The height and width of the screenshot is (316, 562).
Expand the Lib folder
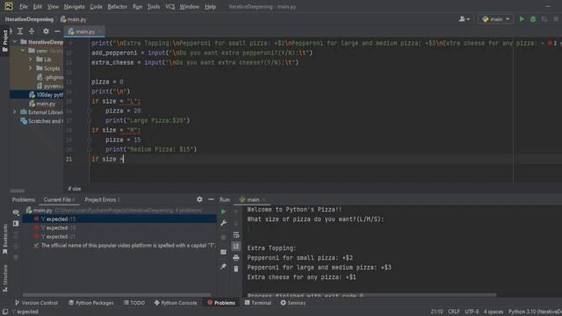(x=31, y=59)
